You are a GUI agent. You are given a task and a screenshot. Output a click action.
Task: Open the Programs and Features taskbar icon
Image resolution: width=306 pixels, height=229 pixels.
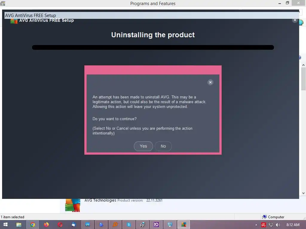(143, 225)
